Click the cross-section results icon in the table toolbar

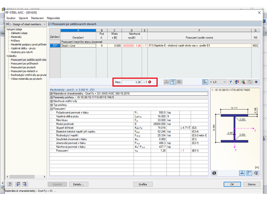(167, 82)
